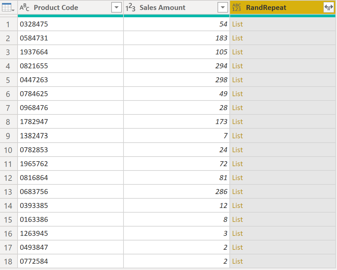This screenshot has height=270, width=337.
Task: Open the List link in row 0782853
Action: [x=237, y=150]
